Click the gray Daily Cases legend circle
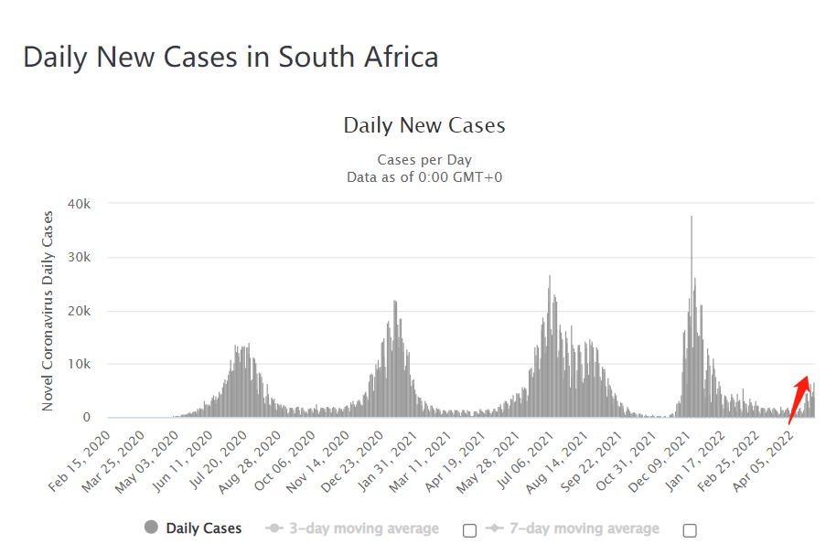 coord(152,527)
